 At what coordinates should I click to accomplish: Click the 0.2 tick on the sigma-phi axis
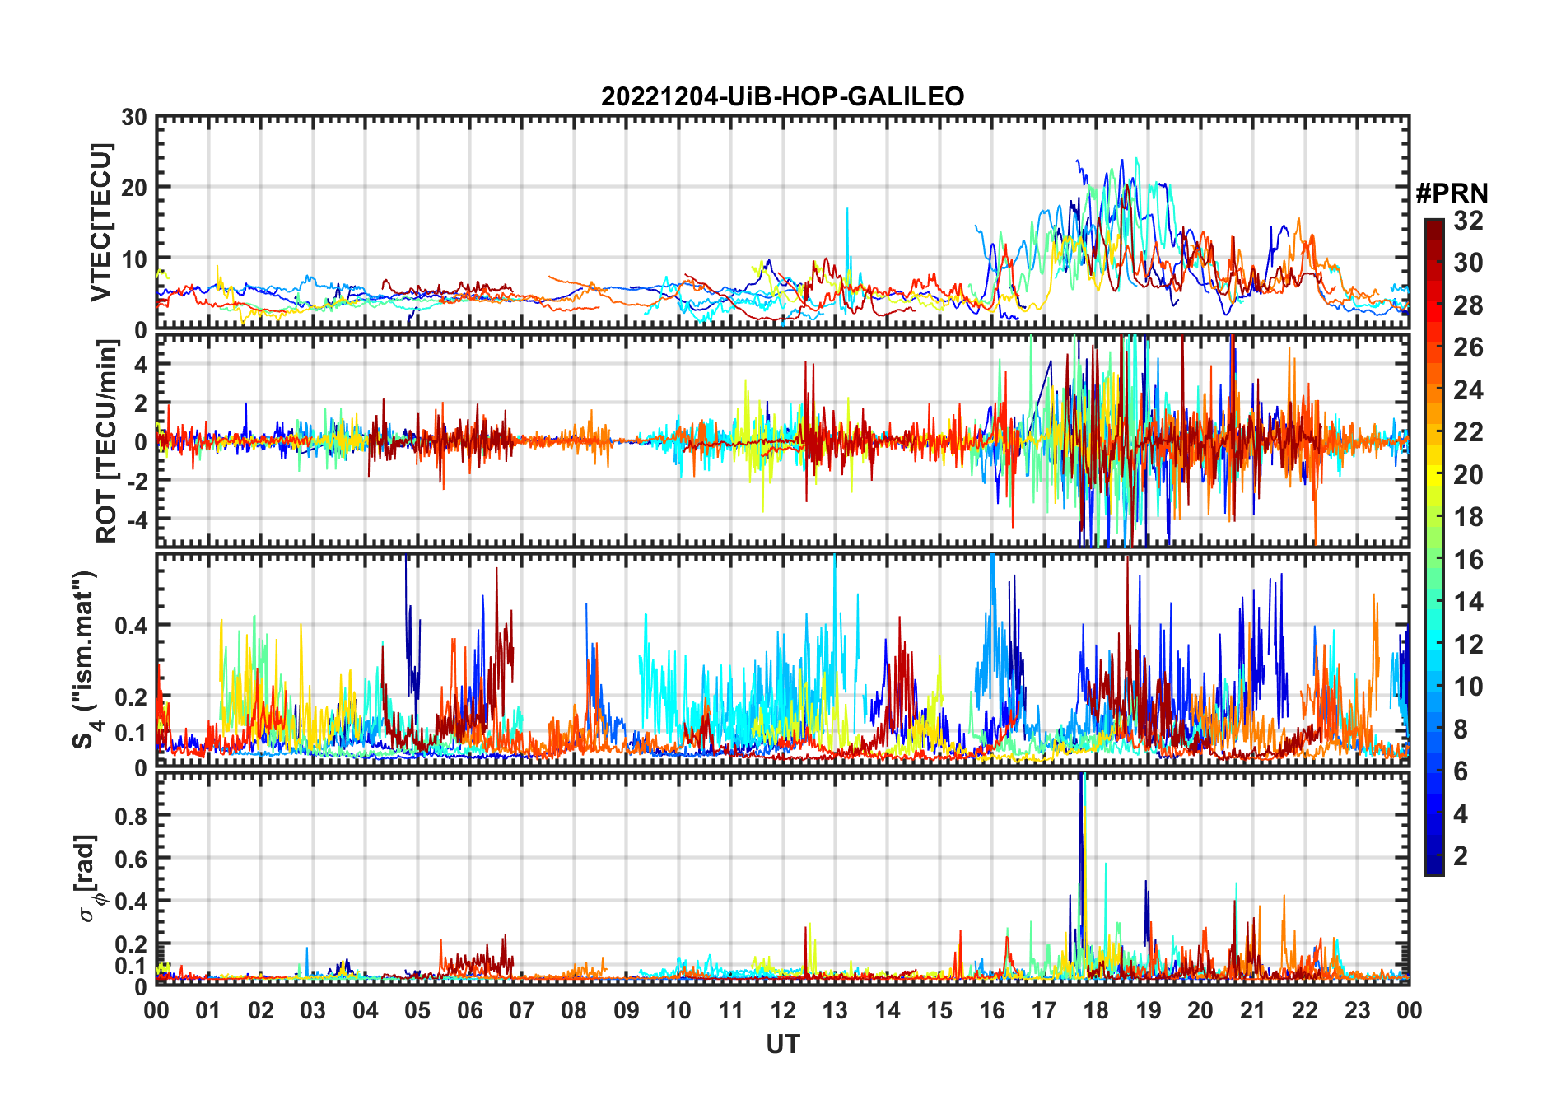coord(131,944)
